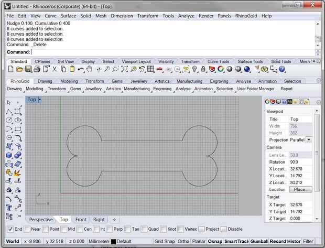This screenshot has width=325, height=248.
Task: Undo the last action with the arrow icon
Action: coord(81,69)
